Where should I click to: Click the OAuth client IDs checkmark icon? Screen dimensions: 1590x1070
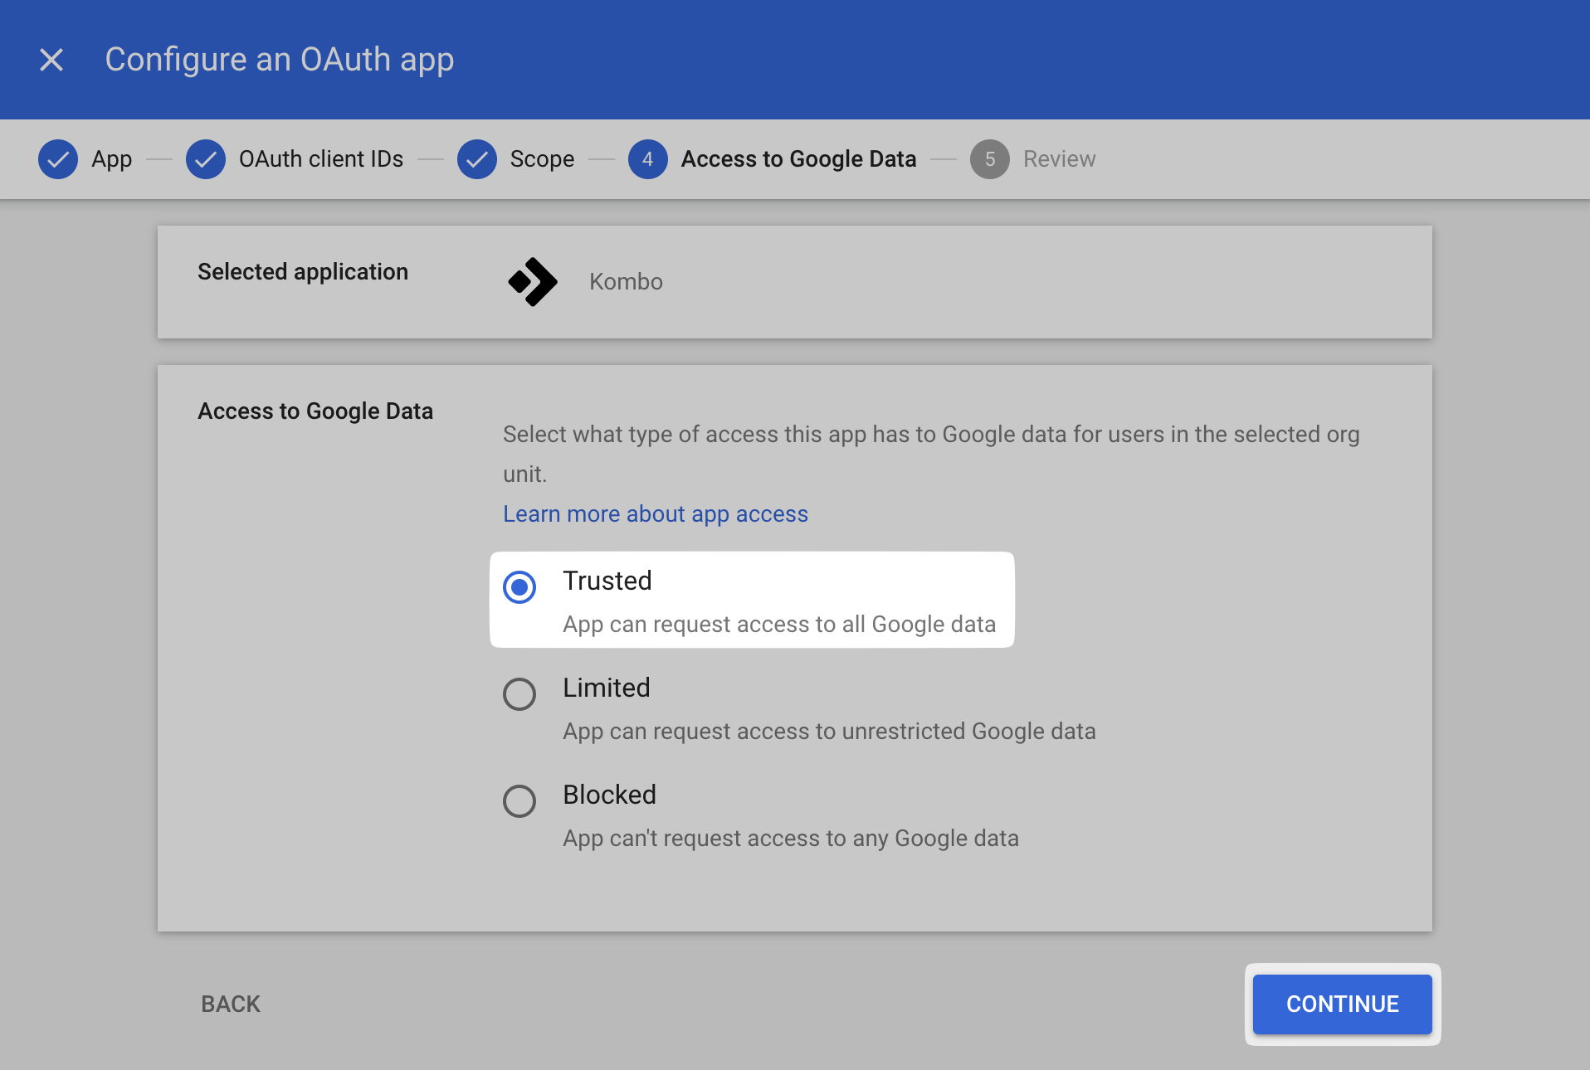206,159
